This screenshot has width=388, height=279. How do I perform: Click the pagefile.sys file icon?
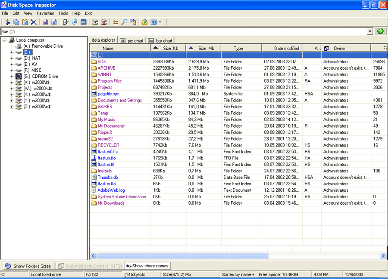(94, 94)
